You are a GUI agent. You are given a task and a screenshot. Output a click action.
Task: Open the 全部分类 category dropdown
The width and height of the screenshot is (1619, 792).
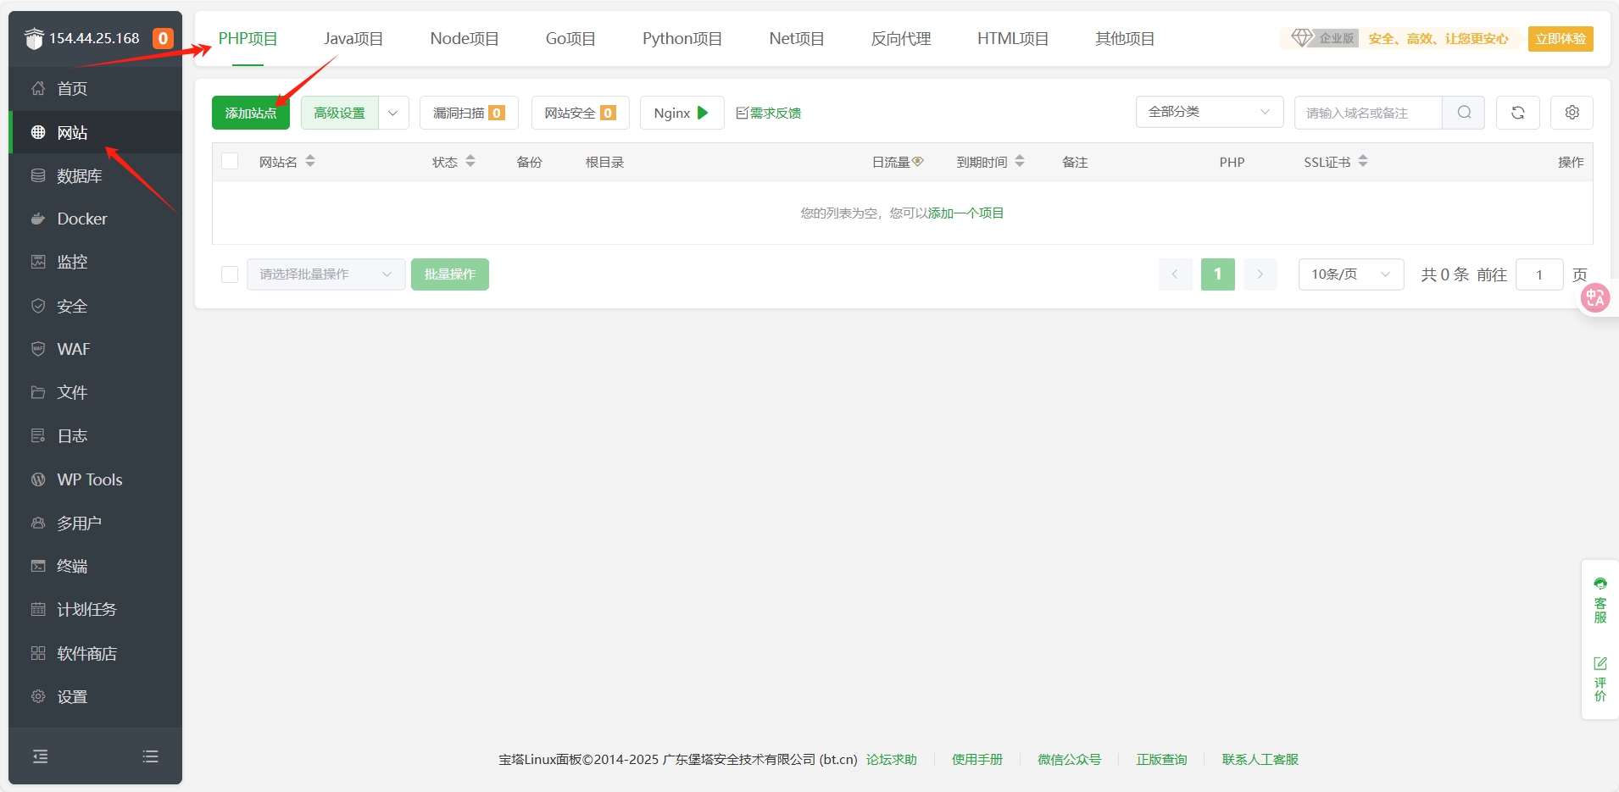(1209, 112)
